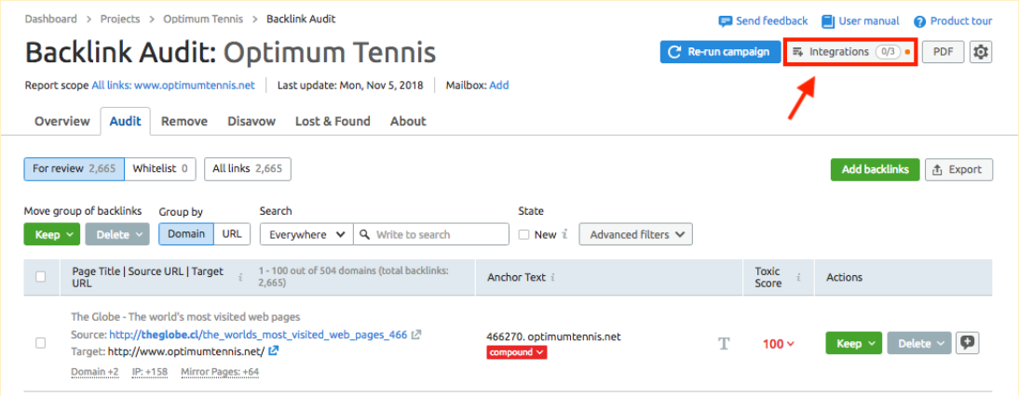Click the PDF button

(x=943, y=52)
